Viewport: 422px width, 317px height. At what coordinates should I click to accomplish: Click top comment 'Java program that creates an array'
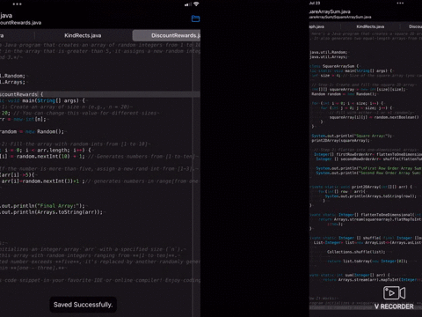[x=100, y=45]
